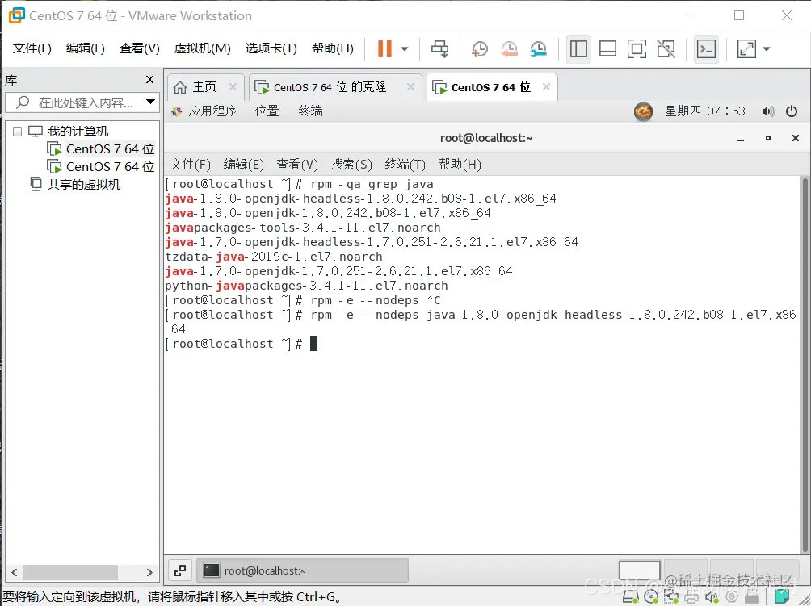
Task: Close the 主页 tab
Action: pyautogui.click(x=233, y=87)
